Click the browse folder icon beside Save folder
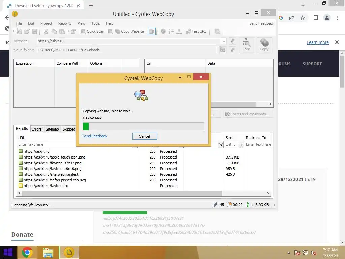Screen dimensions: 345x259 [x=223, y=50]
